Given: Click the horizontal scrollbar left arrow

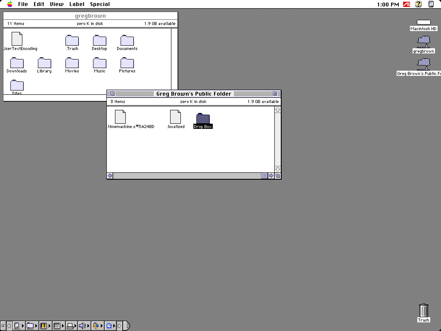Looking at the screenshot, I should 110,176.
